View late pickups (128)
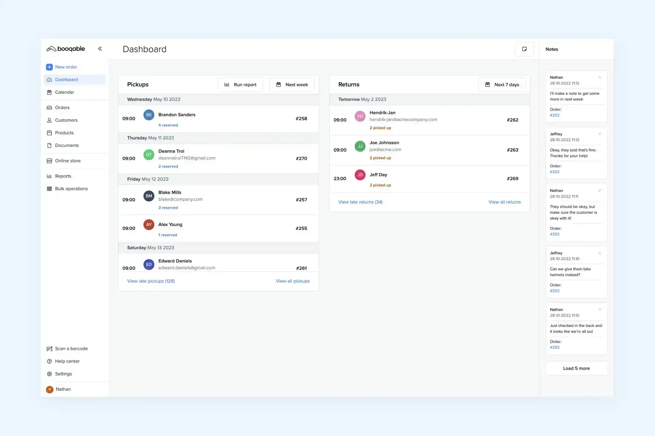The image size is (655, 436). [x=151, y=281]
